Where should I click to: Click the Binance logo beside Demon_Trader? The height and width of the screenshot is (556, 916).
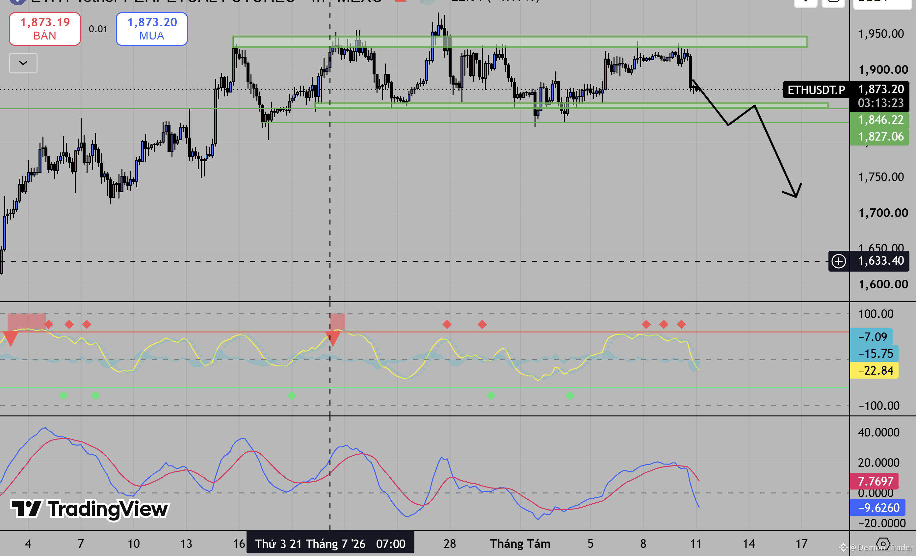(x=843, y=547)
